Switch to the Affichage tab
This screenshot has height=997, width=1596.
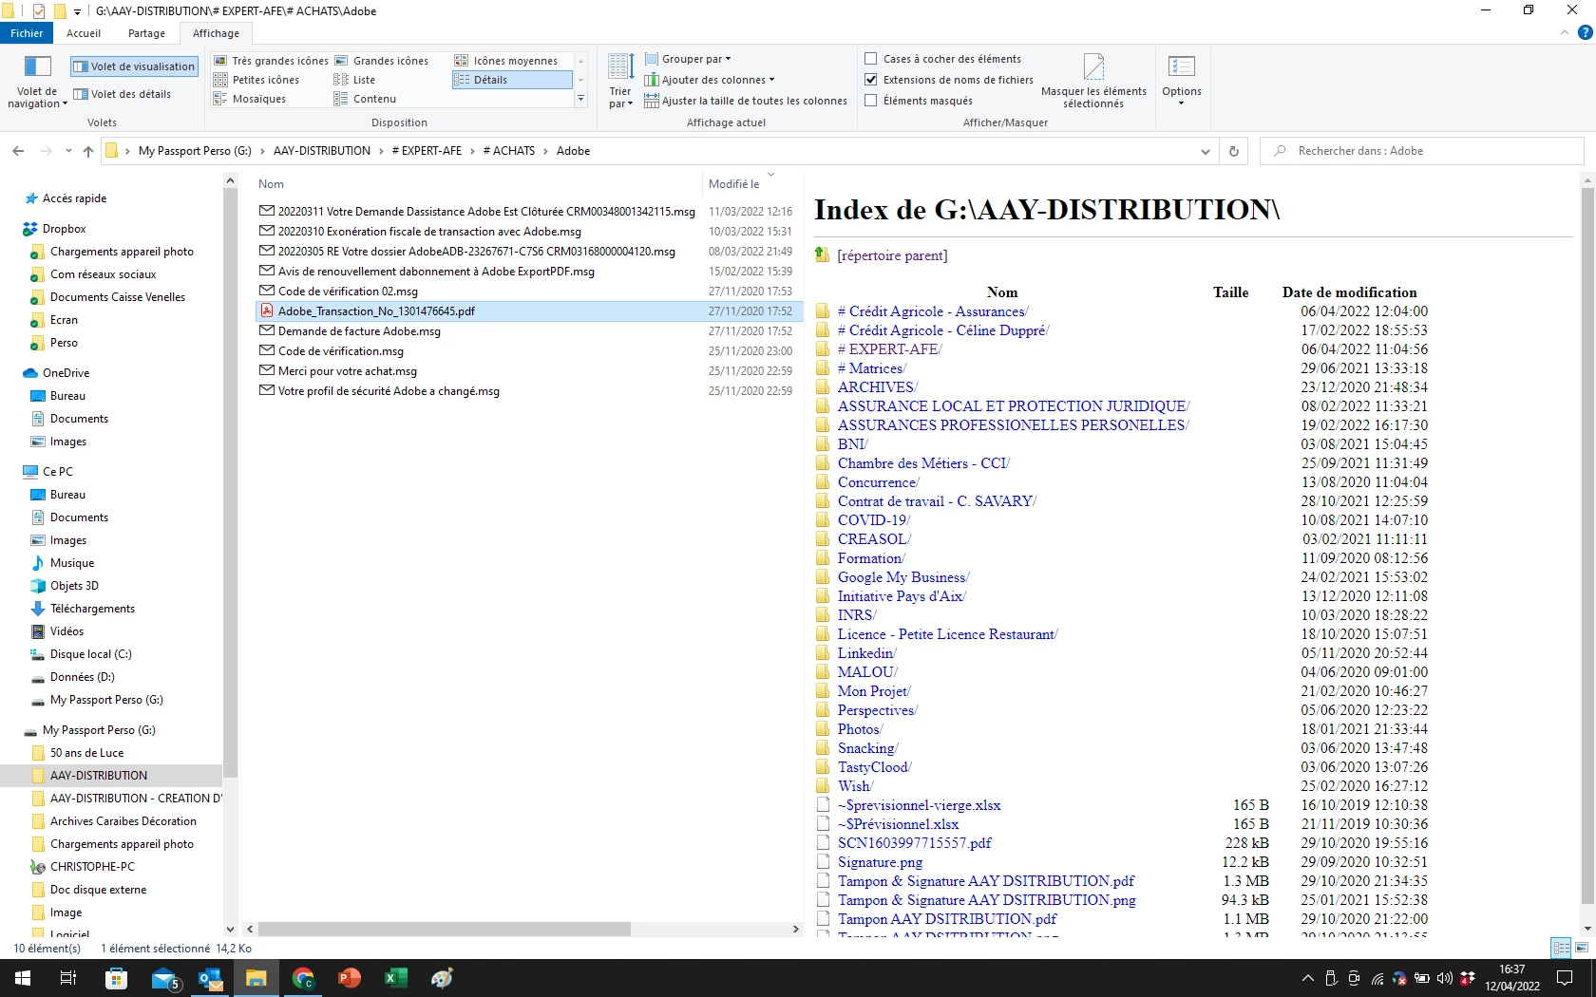pos(216,33)
